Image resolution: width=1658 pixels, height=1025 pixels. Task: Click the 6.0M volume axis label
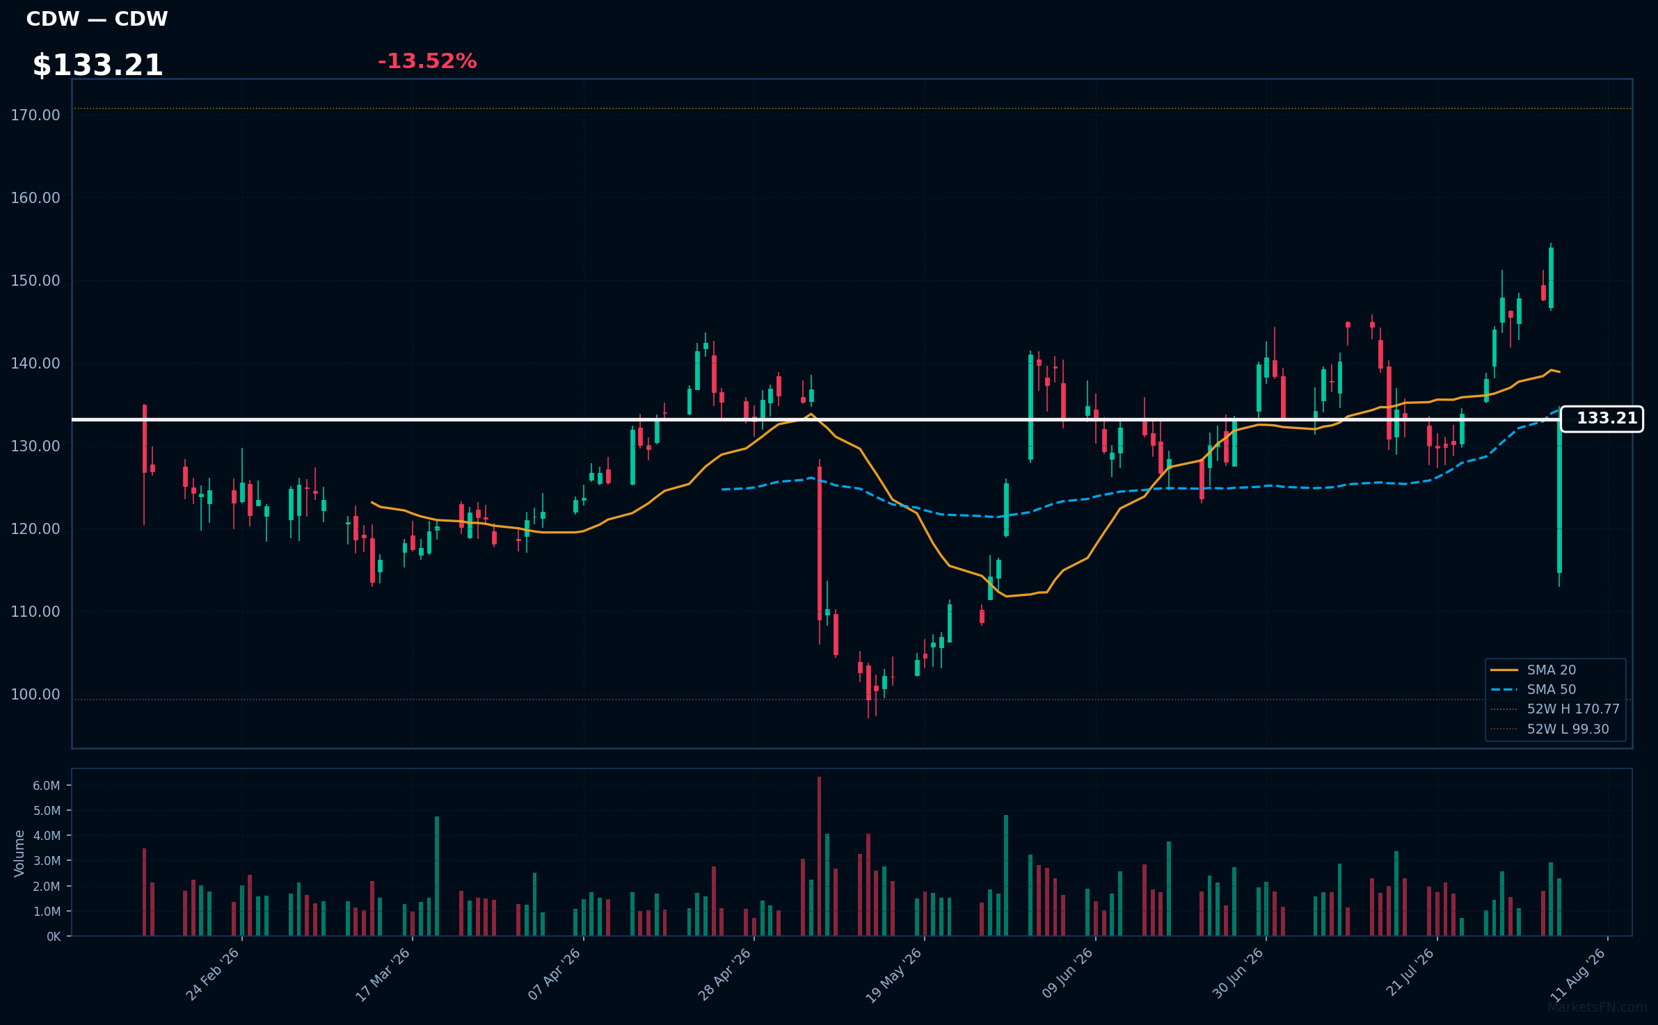(47, 786)
